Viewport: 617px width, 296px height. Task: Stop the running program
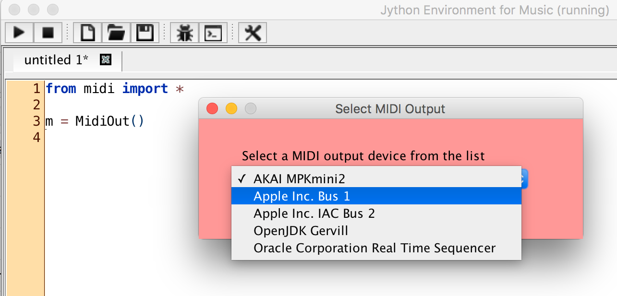tap(48, 32)
